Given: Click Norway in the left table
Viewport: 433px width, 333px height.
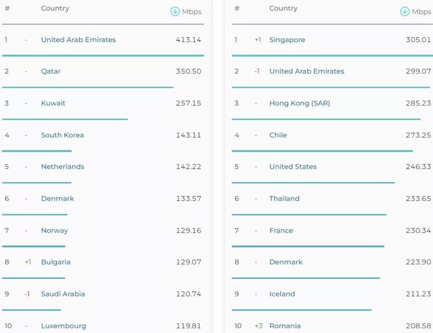Looking at the screenshot, I should (x=54, y=230).
